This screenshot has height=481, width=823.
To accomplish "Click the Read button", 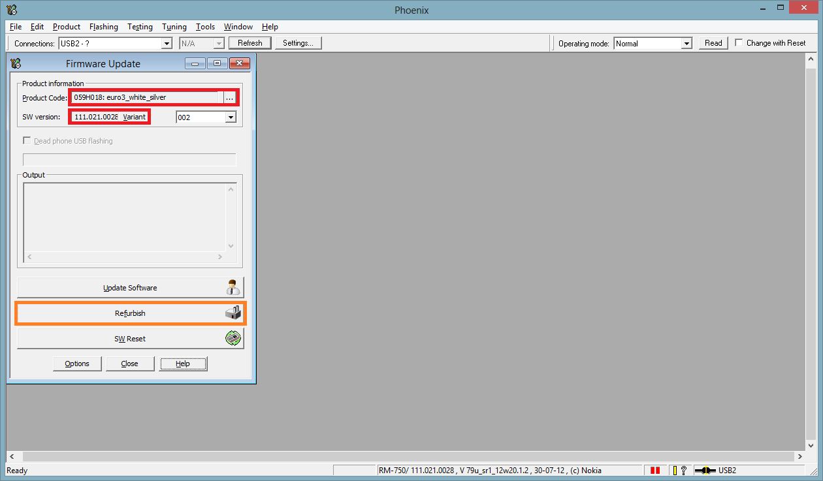I will (x=713, y=43).
